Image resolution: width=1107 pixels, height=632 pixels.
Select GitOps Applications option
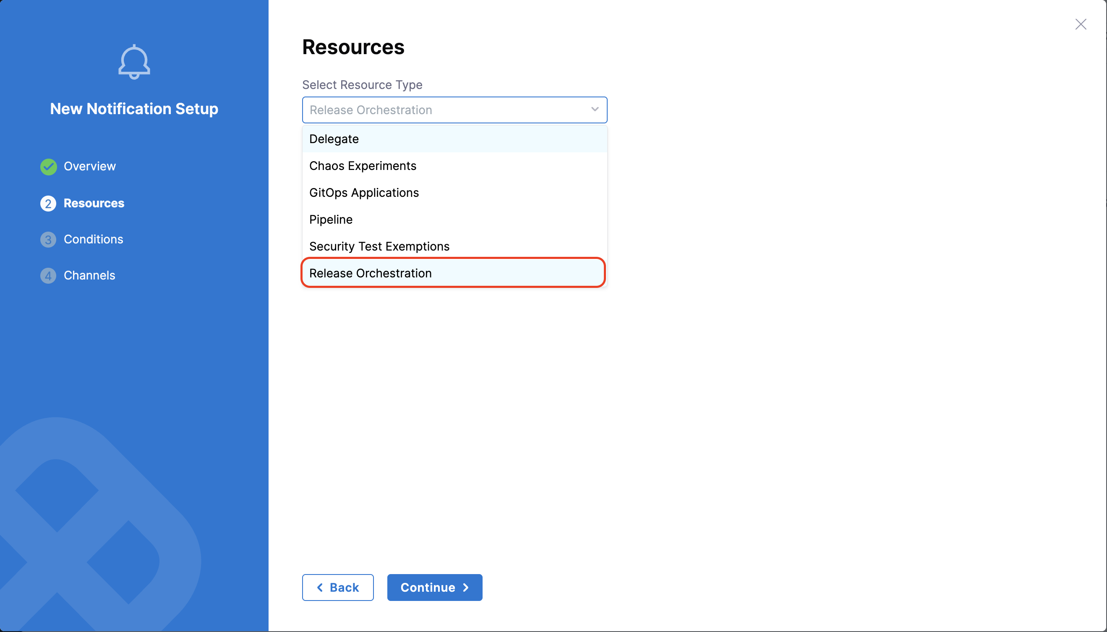454,193
